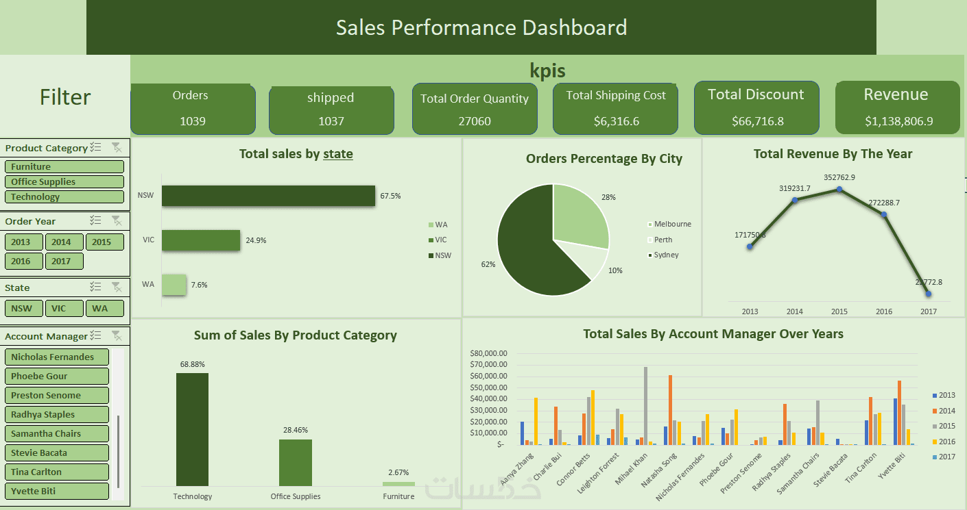Select the 2015 point on revenue line
Image resolution: width=967 pixels, height=510 pixels.
(x=839, y=189)
